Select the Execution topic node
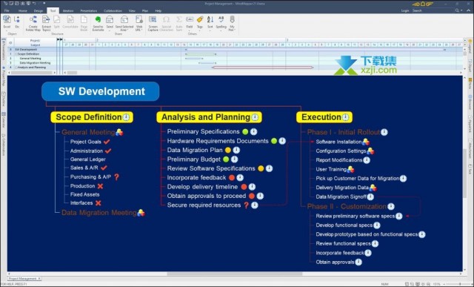Image resolution: width=474 pixels, height=287 pixels. pyautogui.click(x=324, y=117)
